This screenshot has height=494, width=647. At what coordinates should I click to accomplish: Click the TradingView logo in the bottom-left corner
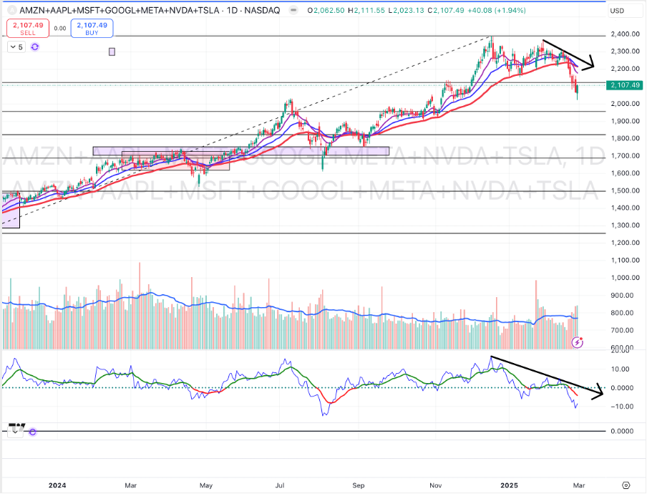[x=15, y=427]
